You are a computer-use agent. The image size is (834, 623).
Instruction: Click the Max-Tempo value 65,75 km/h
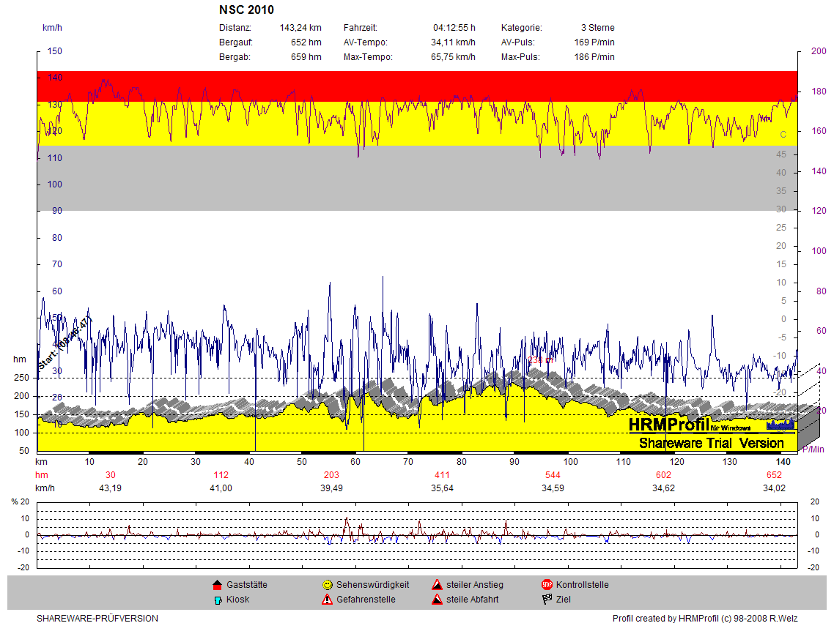pos(453,57)
